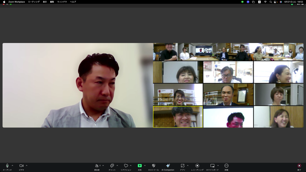The width and height of the screenshot is (306, 172).
Task: Click the Wi-Fi icon in the macOS menu bar
Action: [265, 2]
